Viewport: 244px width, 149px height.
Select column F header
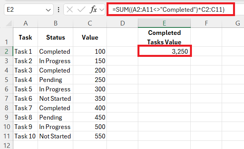point(206,24)
